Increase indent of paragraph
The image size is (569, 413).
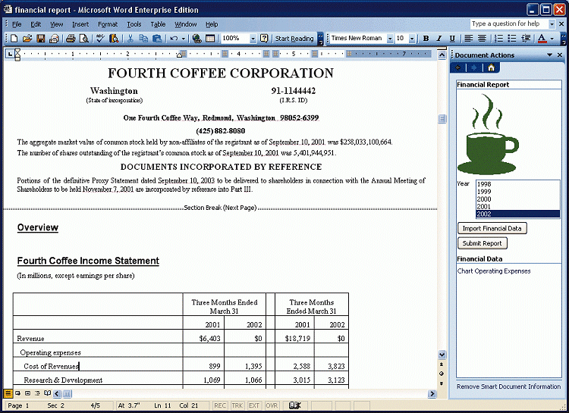click(x=525, y=39)
